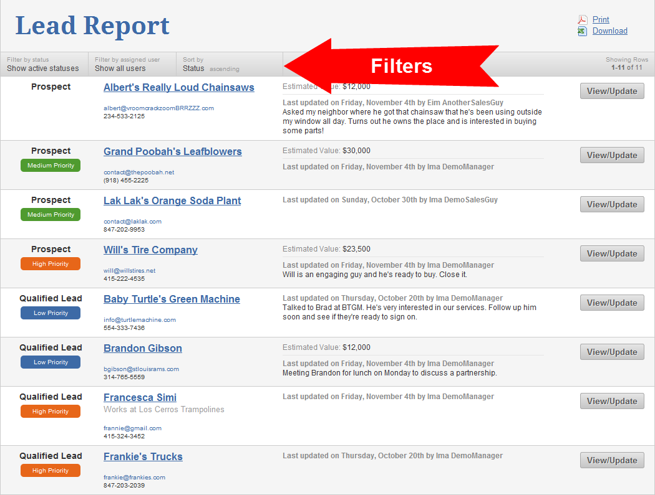This screenshot has height=495, width=655.
Task: Click the Download link
Action: pyautogui.click(x=609, y=31)
